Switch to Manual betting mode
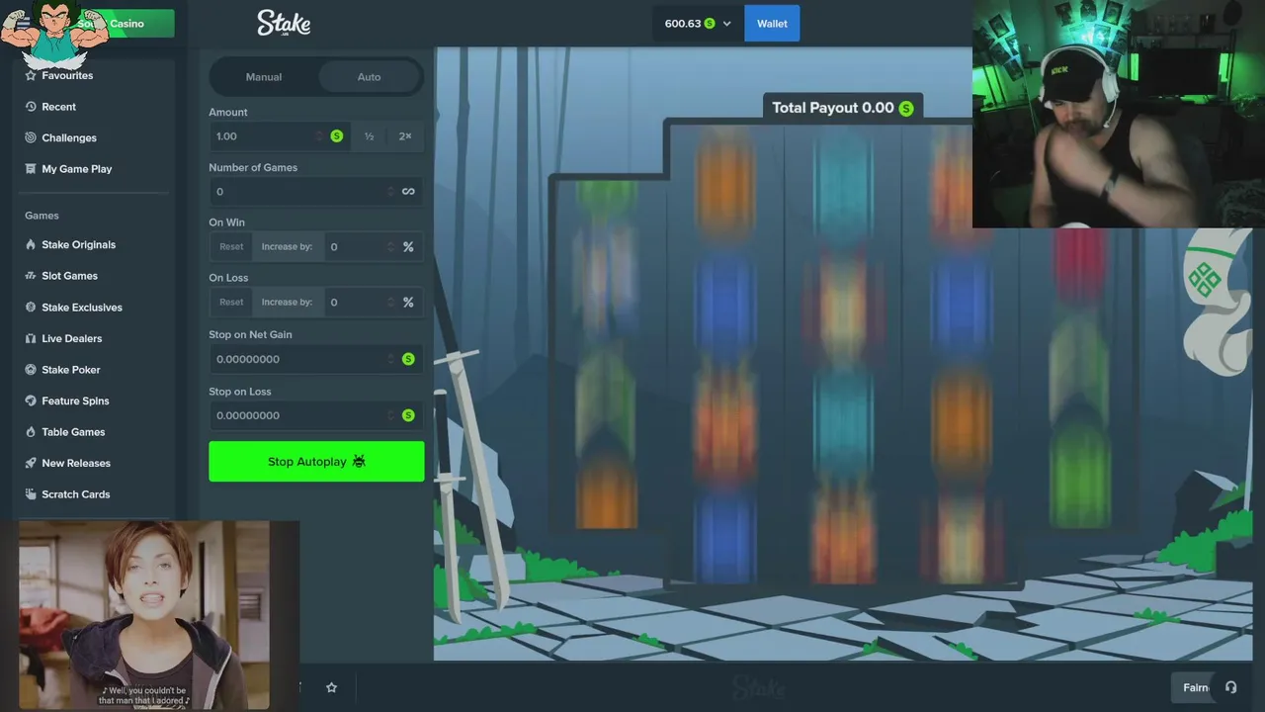The image size is (1265, 712). pyautogui.click(x=264, y=77)
